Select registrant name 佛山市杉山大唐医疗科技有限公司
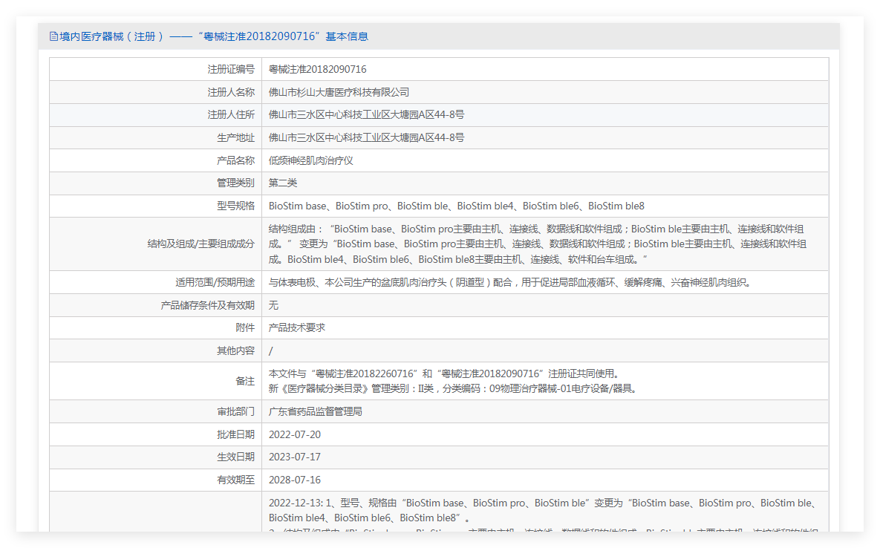This screenshot has width=880, height=548. [339, 92]
